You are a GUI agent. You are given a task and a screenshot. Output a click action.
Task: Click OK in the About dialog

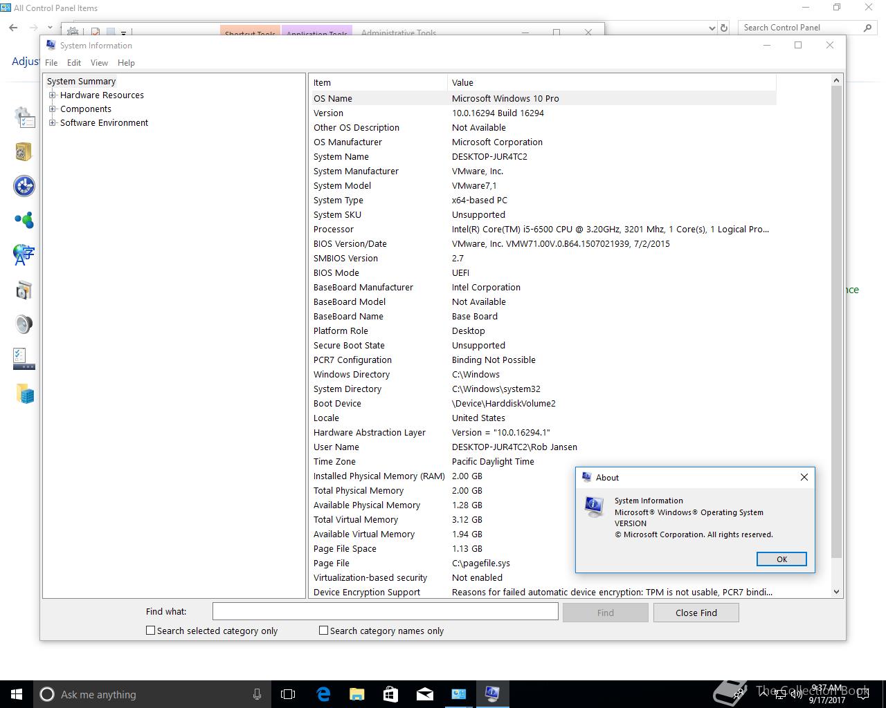pos(781,559)
